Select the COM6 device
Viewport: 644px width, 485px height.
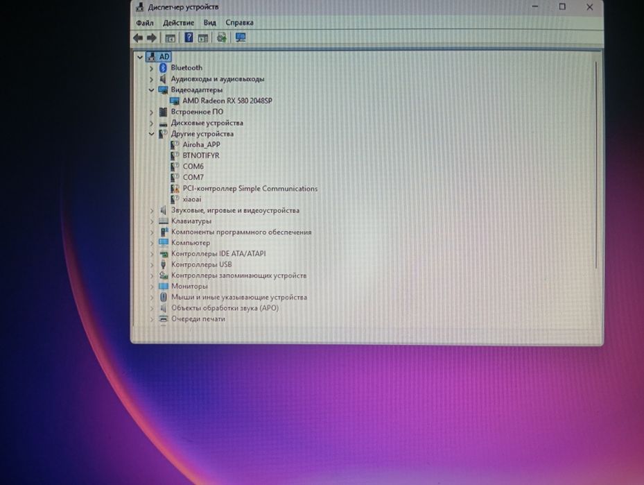click(x=193, y=167)
